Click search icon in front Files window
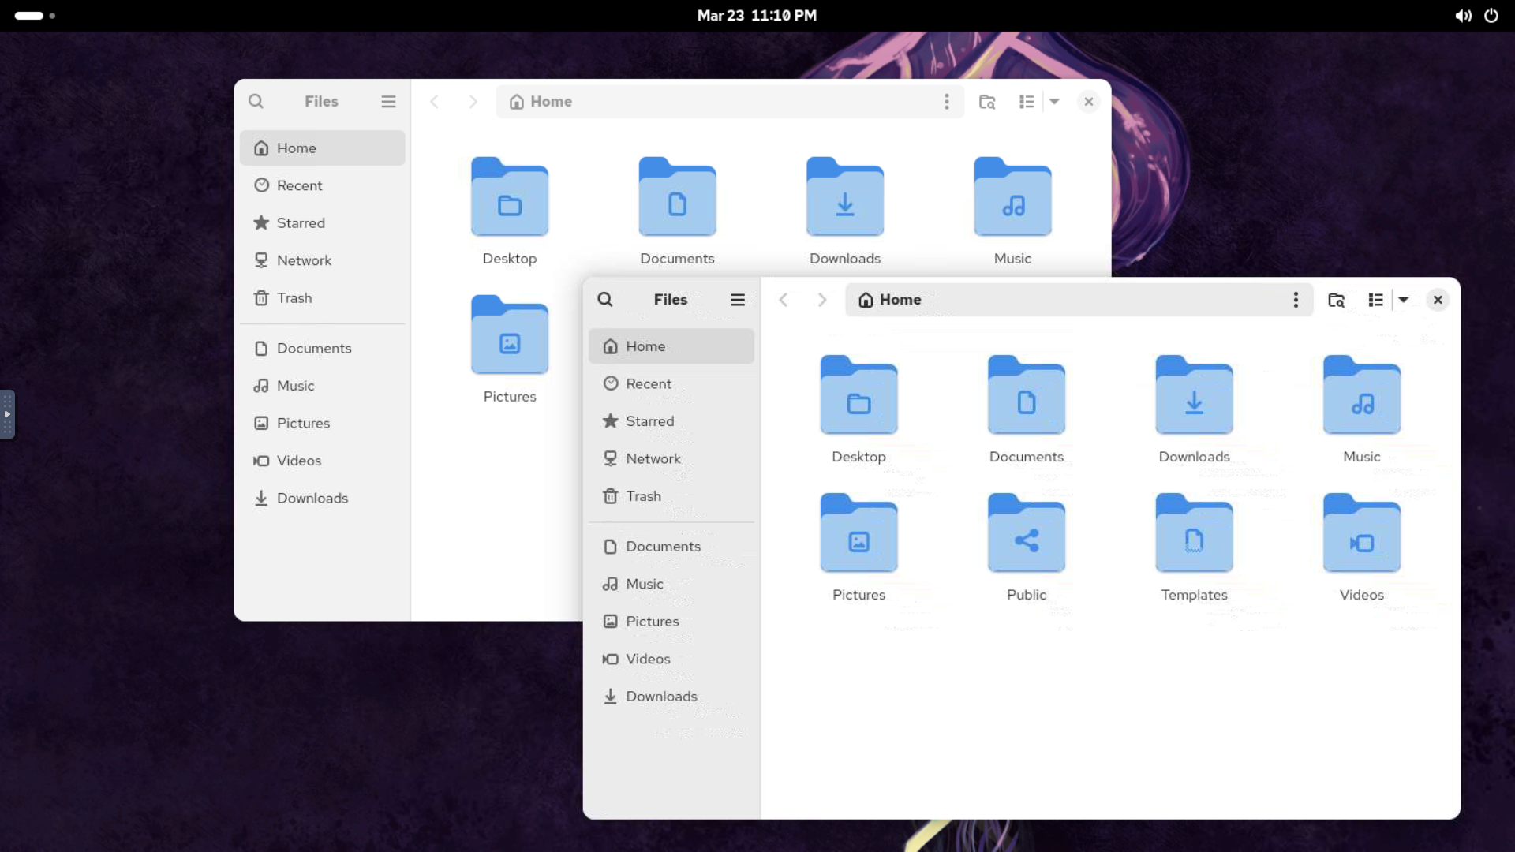This screenshot has width=1515, height=852. 605,300
